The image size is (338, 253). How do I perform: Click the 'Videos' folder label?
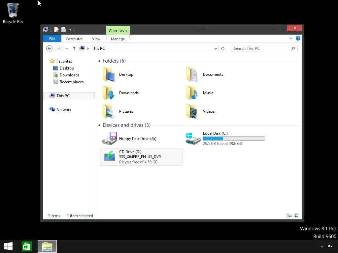click(x=209, y=111)
